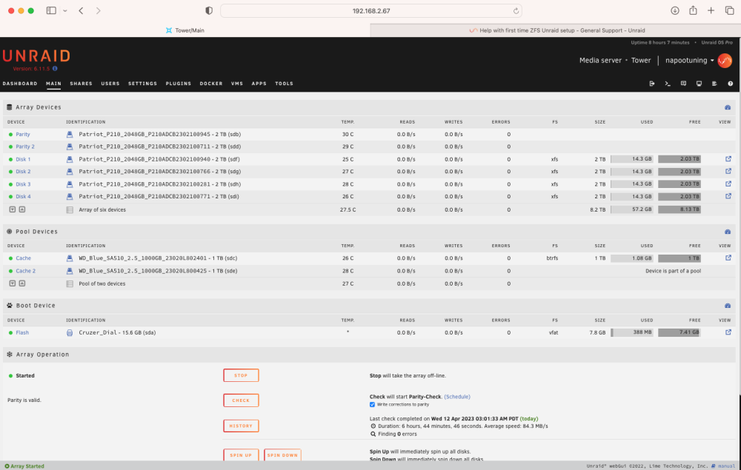Open manual link in footer
741x470 pixels.
pos(726,466)
